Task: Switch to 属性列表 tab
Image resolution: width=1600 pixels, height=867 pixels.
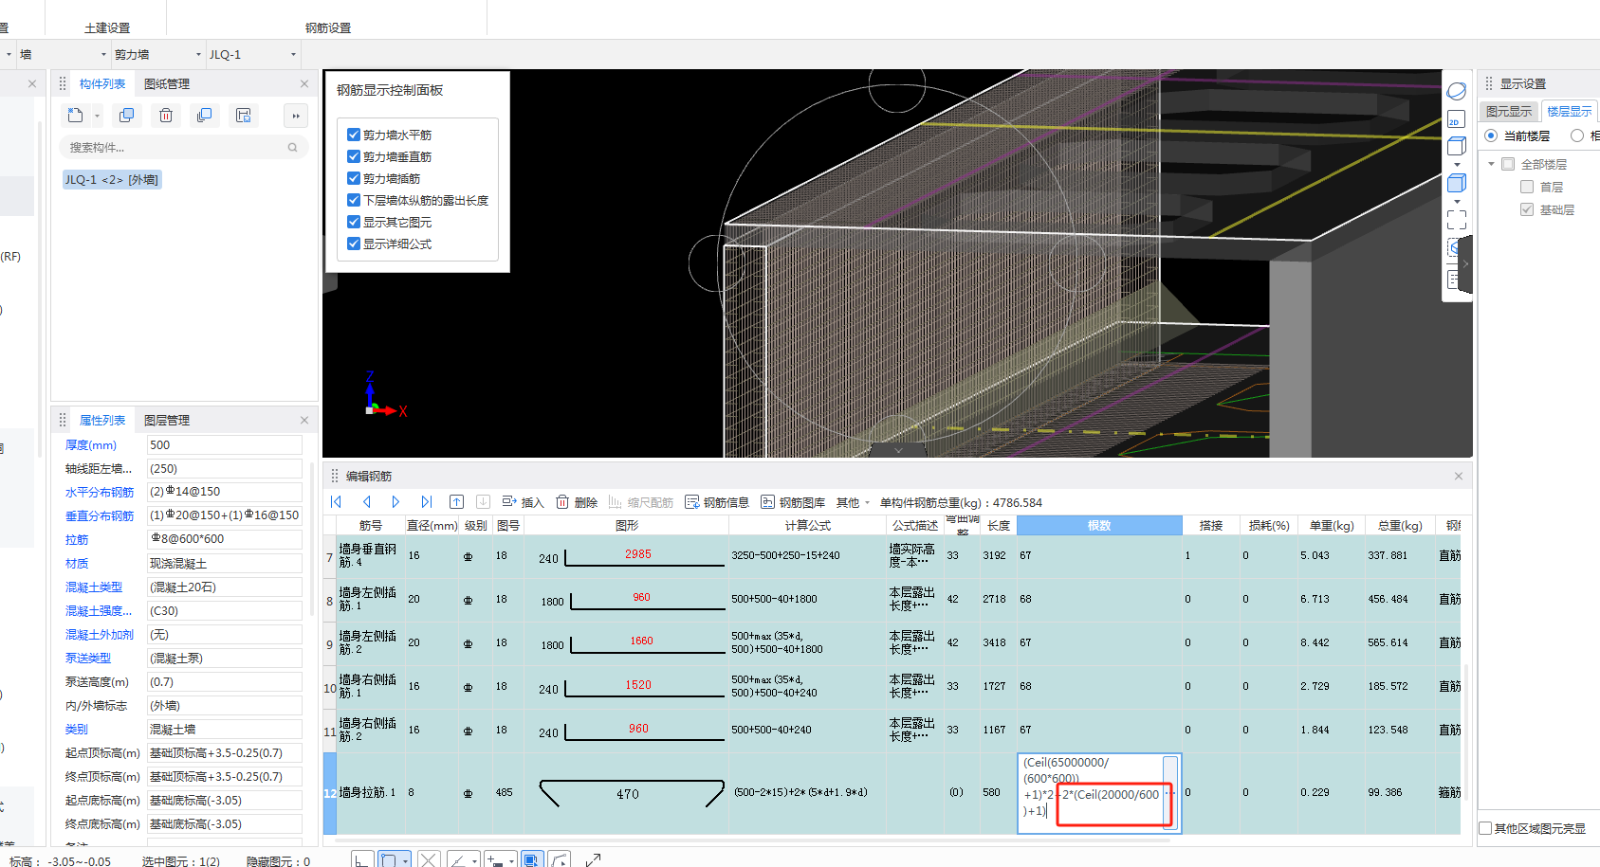Action: coord(102,420)
